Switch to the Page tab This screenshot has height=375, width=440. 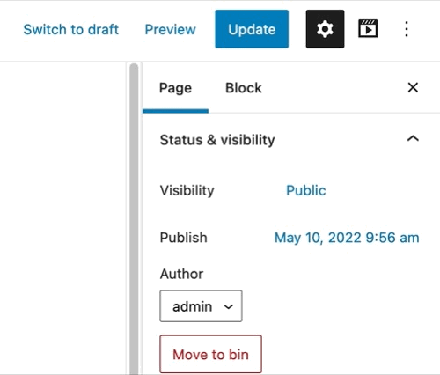point(175,88)
